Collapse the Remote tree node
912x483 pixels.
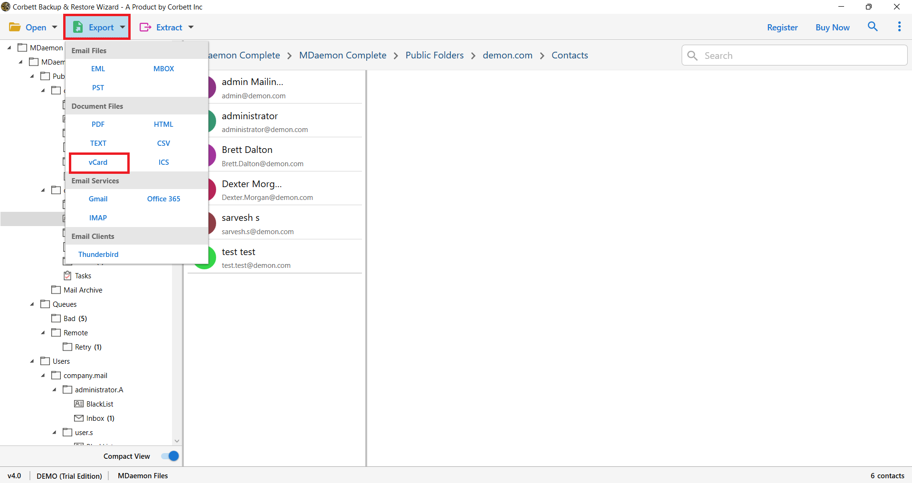tap(43, 332)
